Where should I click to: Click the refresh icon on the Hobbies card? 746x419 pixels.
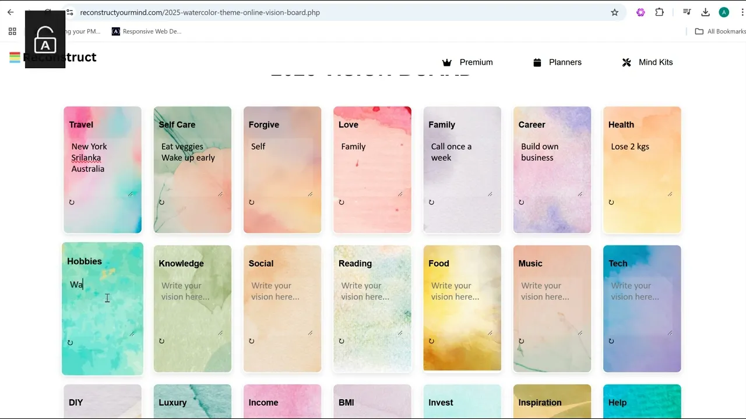pyautogui.click(x=70, y=343)
